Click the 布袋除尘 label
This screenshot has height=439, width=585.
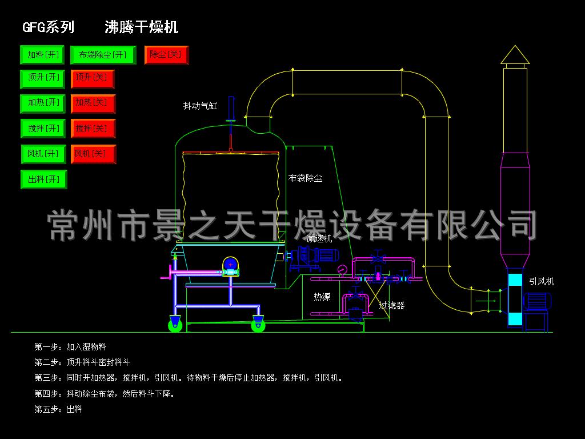(x=305, y=178)
